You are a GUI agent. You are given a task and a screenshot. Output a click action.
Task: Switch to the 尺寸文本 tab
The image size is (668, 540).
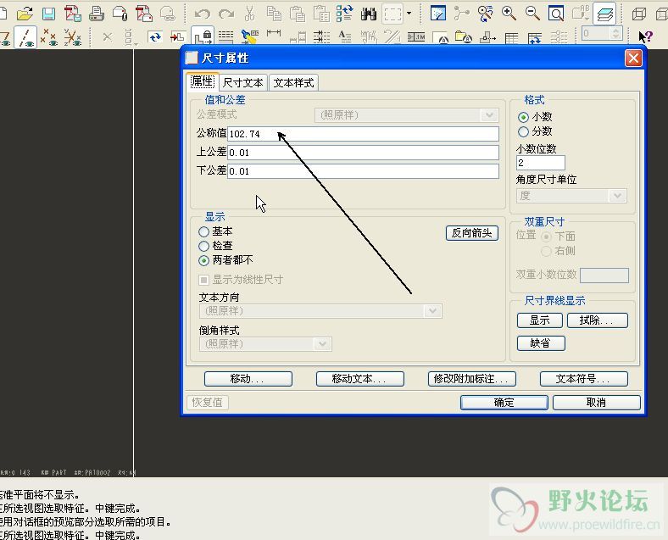(x=243, y=82)
